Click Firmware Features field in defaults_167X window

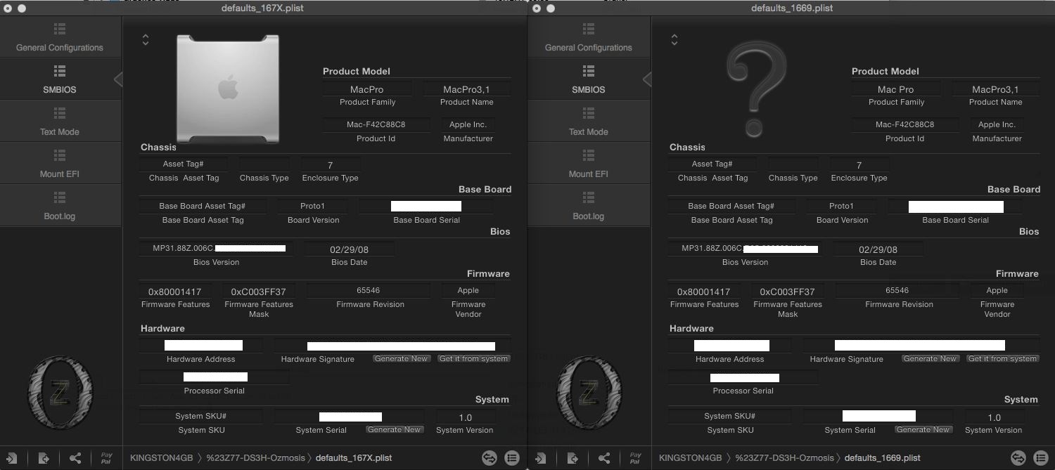pyautogui.click(x=174, y=292)
